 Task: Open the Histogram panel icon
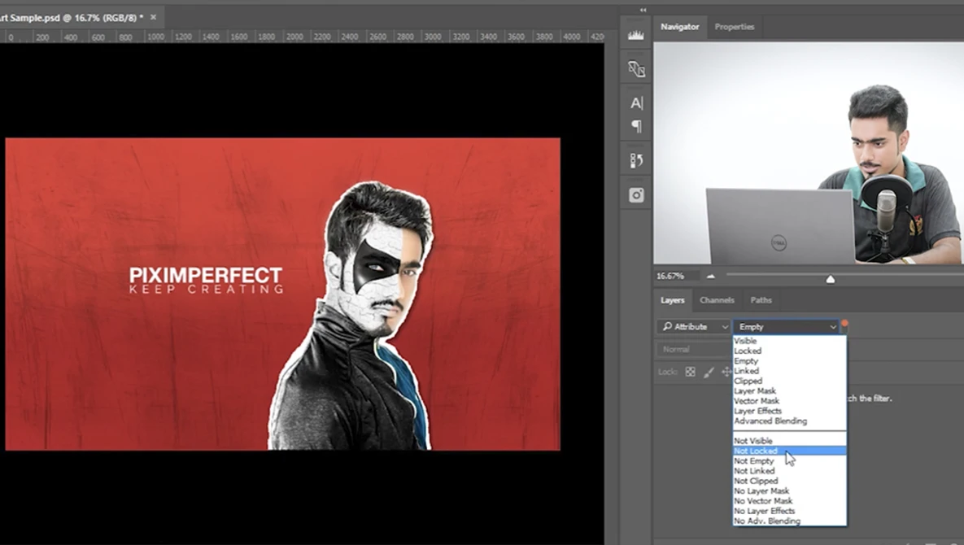click(x=635, y=36)
